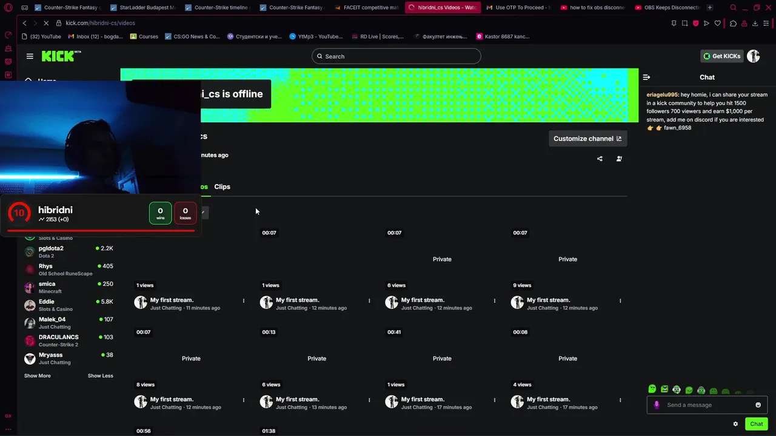
Task: Click the send/flow arrow icon in address bar
Action: pos(706,23)
